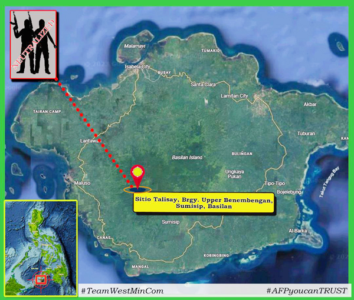Click the orange ring beneath the pin
354x300 pixels.
tap(137, 189)
